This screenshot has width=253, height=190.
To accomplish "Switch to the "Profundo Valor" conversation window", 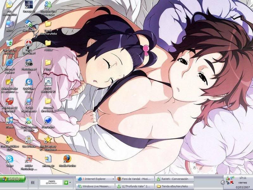I will coord(135,186).
